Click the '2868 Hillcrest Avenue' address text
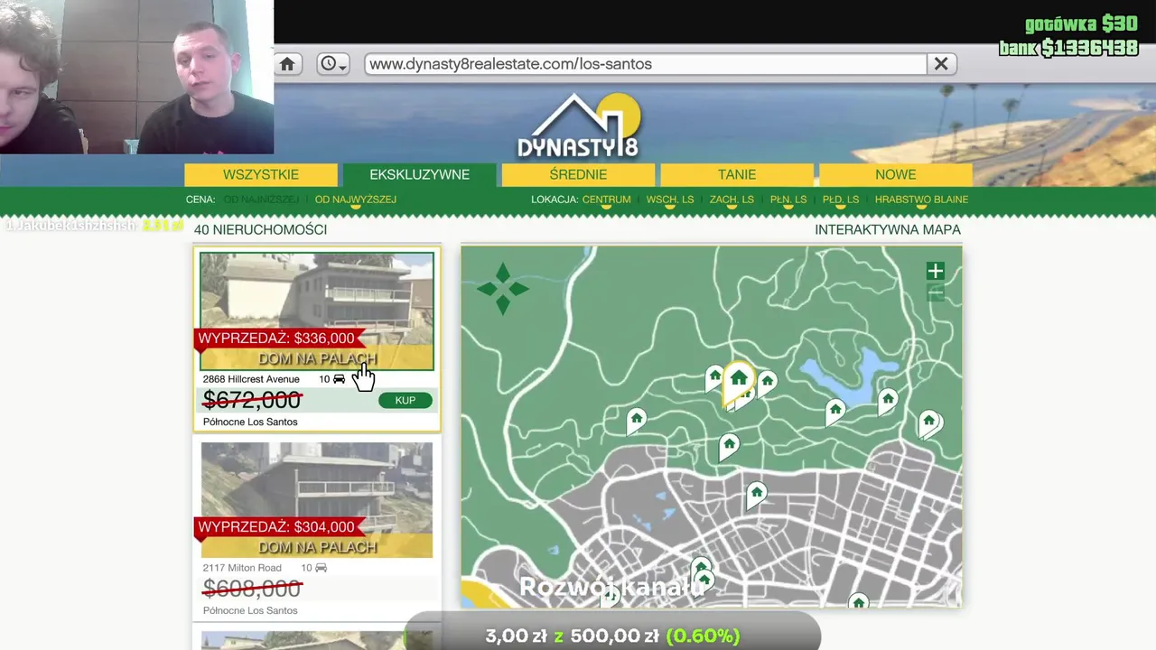 [251, 379]
